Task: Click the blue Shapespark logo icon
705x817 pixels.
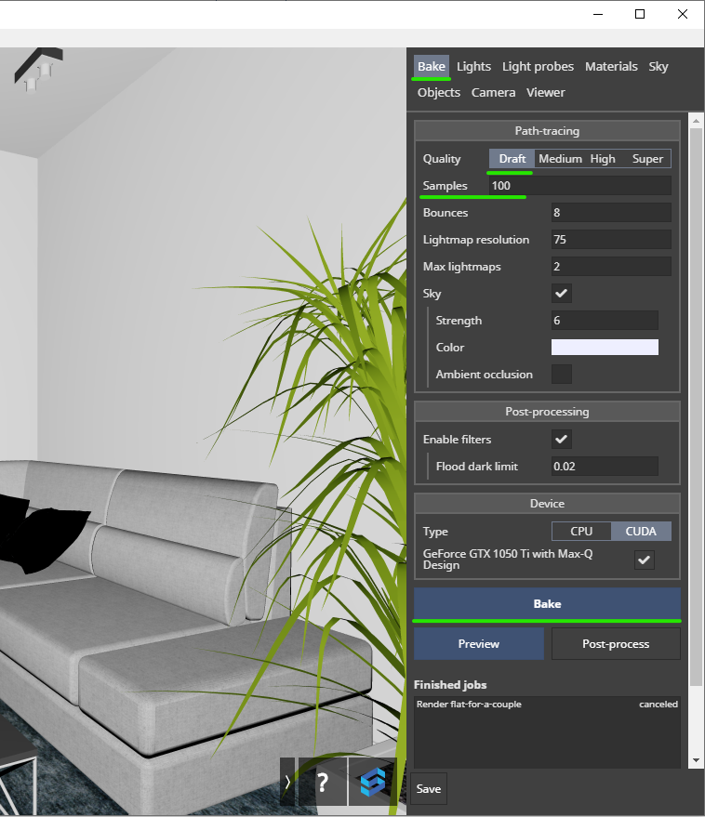Action: tap(373, 782)
